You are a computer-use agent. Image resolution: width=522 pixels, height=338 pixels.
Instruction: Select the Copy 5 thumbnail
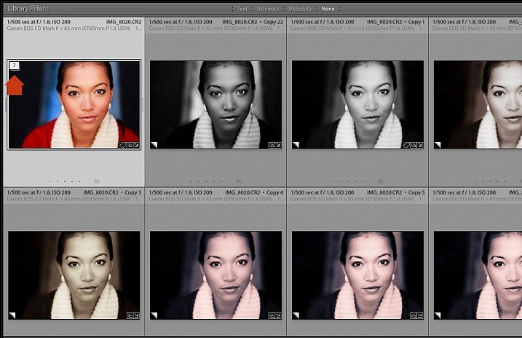(x=357, y=275)
